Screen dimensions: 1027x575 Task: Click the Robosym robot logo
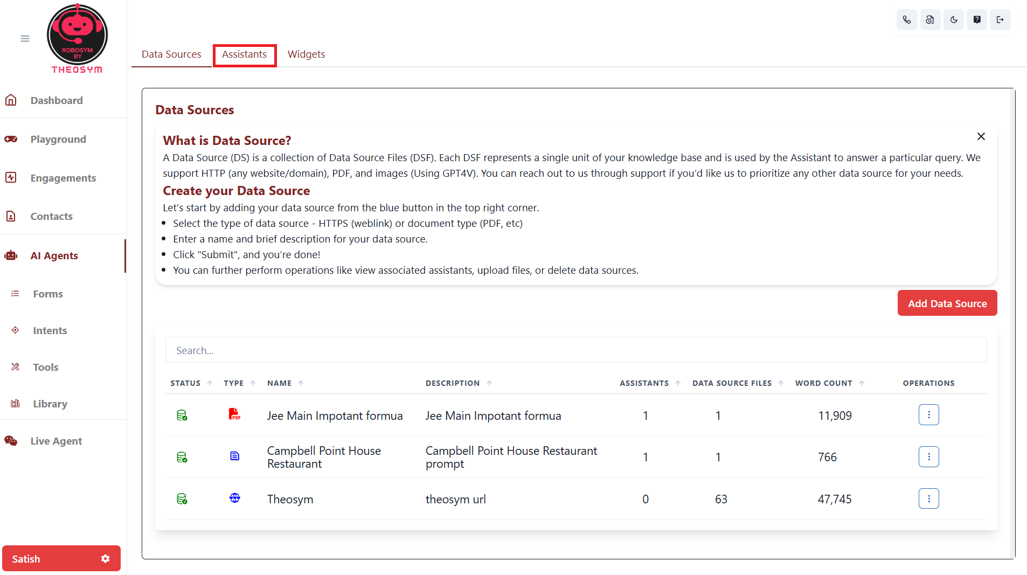click(77, 38)
